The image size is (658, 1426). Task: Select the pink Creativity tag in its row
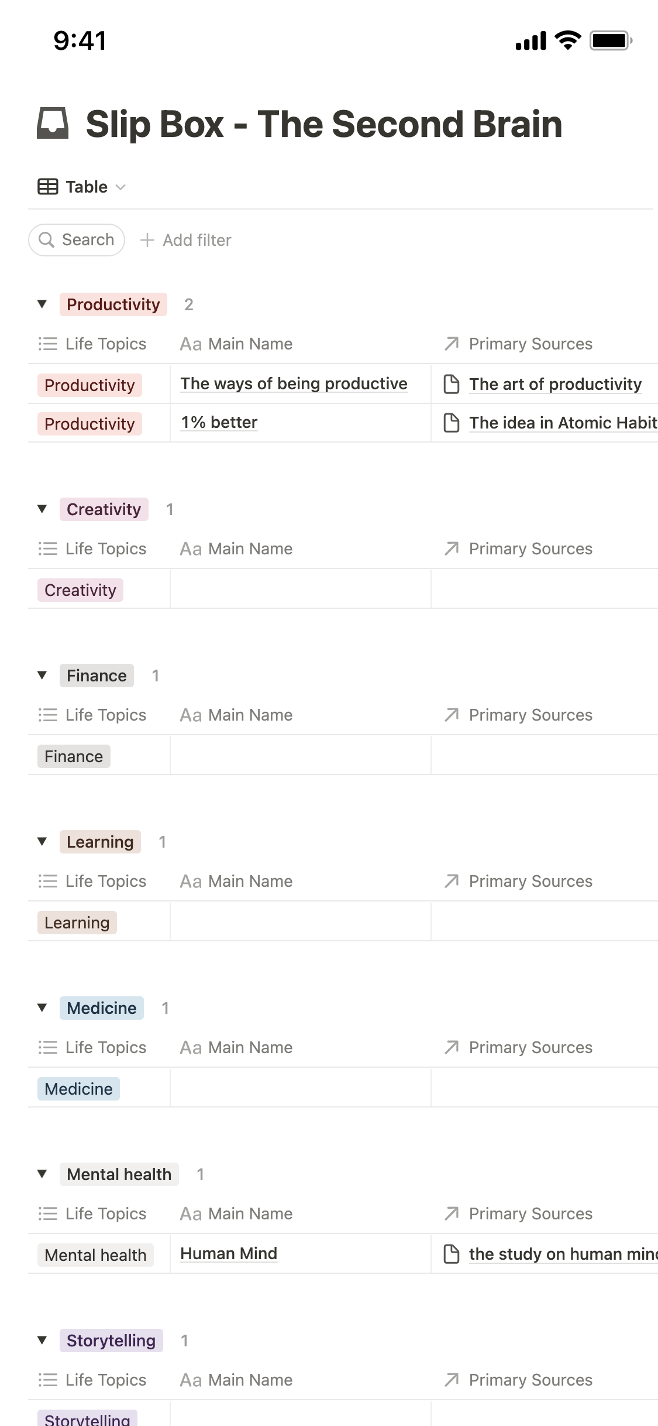pos(80,590)
